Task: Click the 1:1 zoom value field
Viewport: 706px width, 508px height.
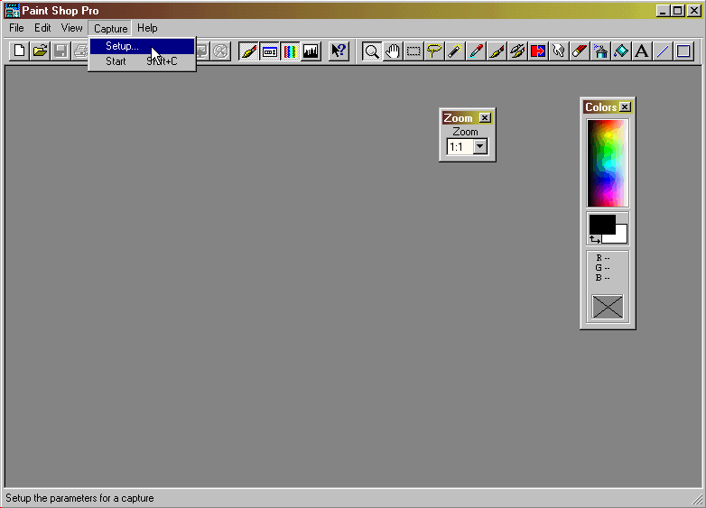Action: click(460, 147)
